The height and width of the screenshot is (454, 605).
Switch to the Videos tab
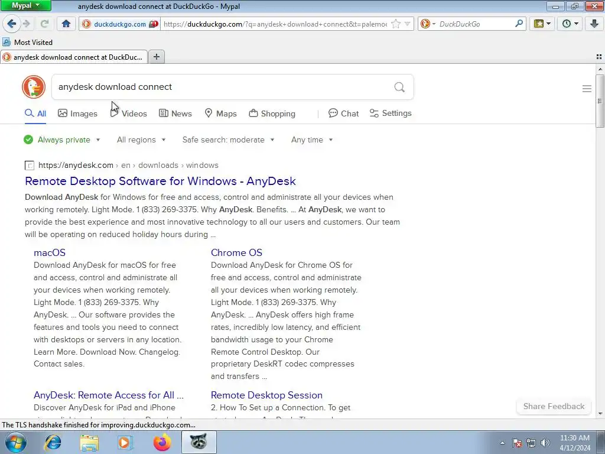[x=128, y=113]
